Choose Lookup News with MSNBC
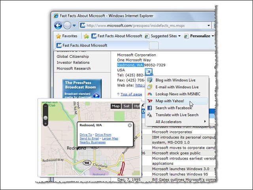253x190 pixels. tap(177, 94)
